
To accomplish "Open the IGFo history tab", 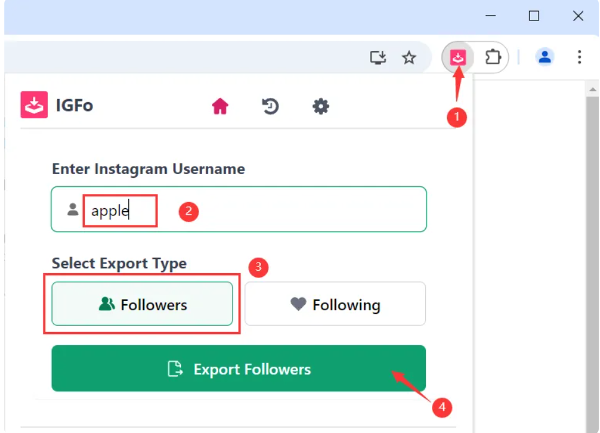I will (270, 106).
